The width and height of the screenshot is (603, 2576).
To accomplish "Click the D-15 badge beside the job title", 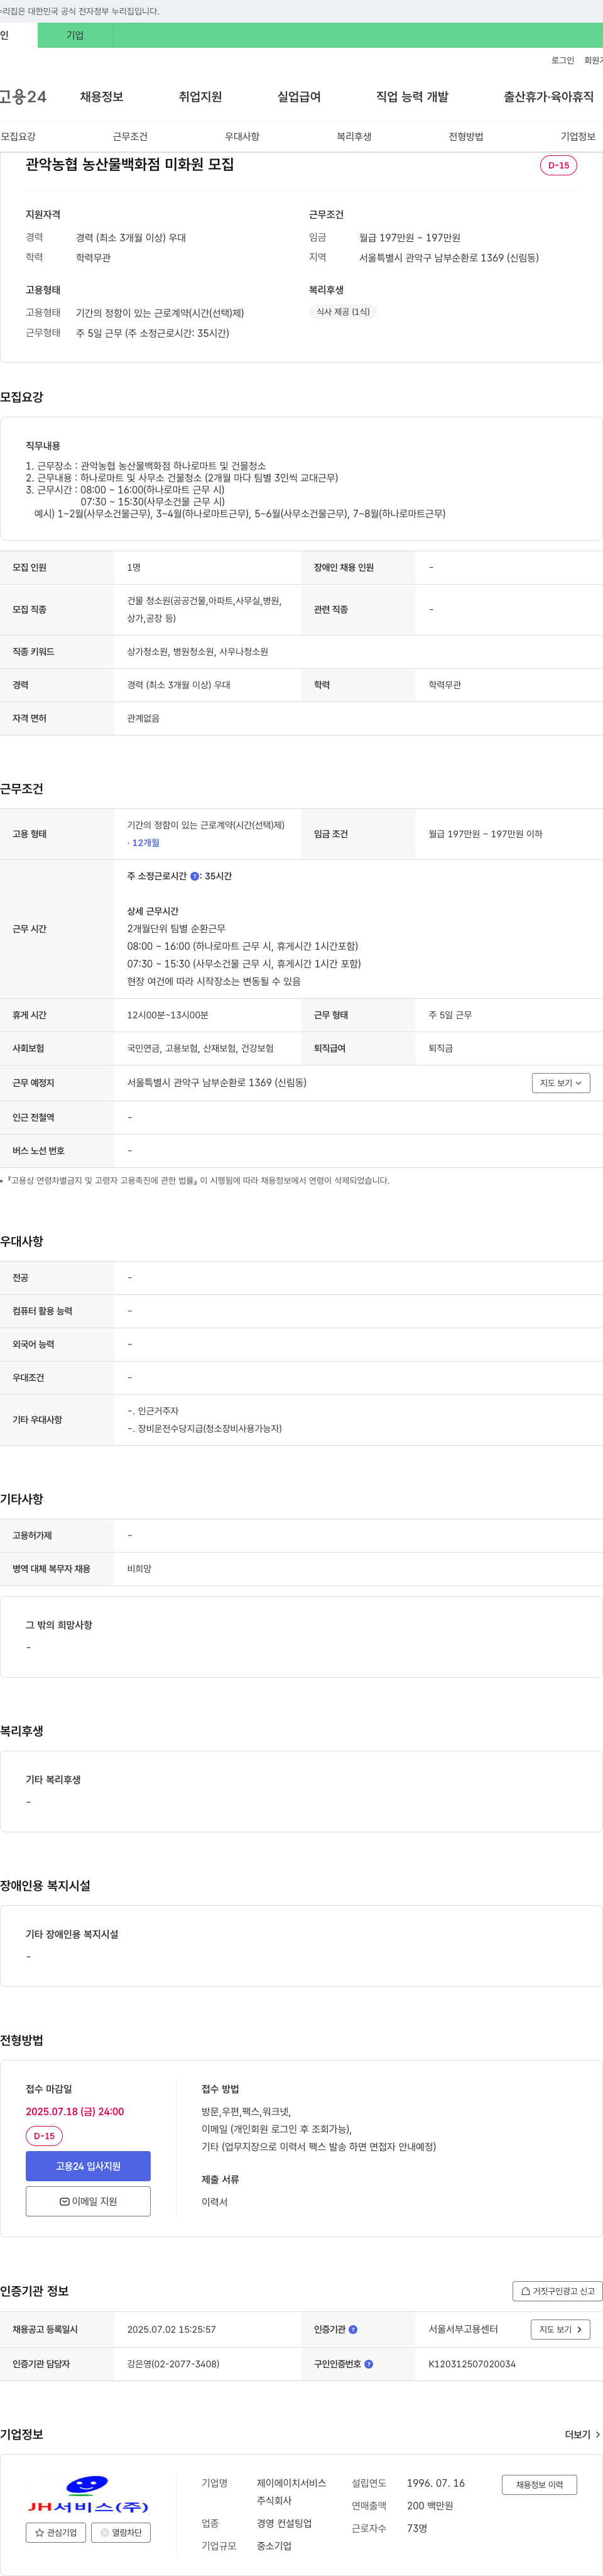I will [x=558, y=165].
